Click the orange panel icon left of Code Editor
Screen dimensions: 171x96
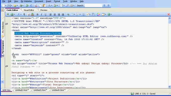[x=2, y=10]
